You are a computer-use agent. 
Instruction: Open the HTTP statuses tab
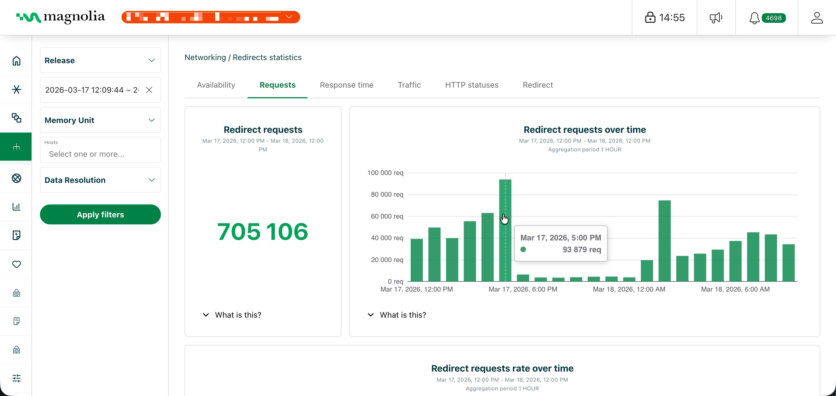pos(471,85)
